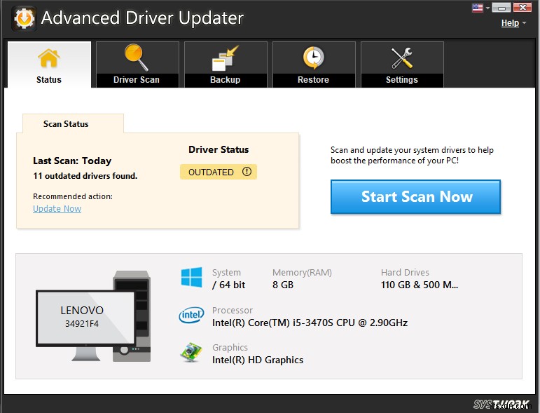
Task: Click the Status house icon
Action: pyautogui.click(x=49, y=58)
